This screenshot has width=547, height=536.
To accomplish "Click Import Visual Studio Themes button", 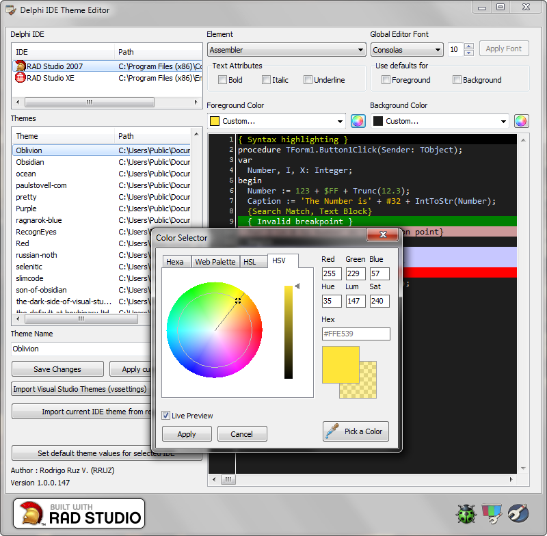I will [81, 389].
